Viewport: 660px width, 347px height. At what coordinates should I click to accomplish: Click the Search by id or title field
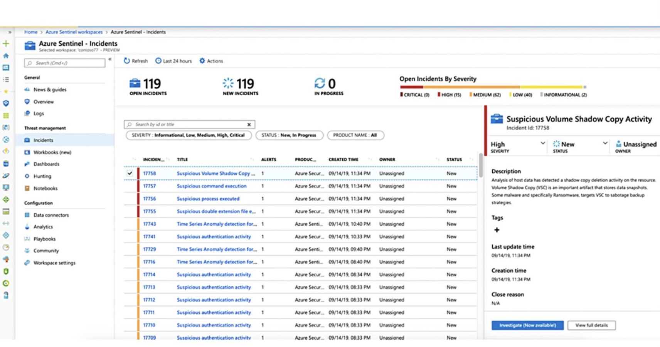[x=189, y=125]
